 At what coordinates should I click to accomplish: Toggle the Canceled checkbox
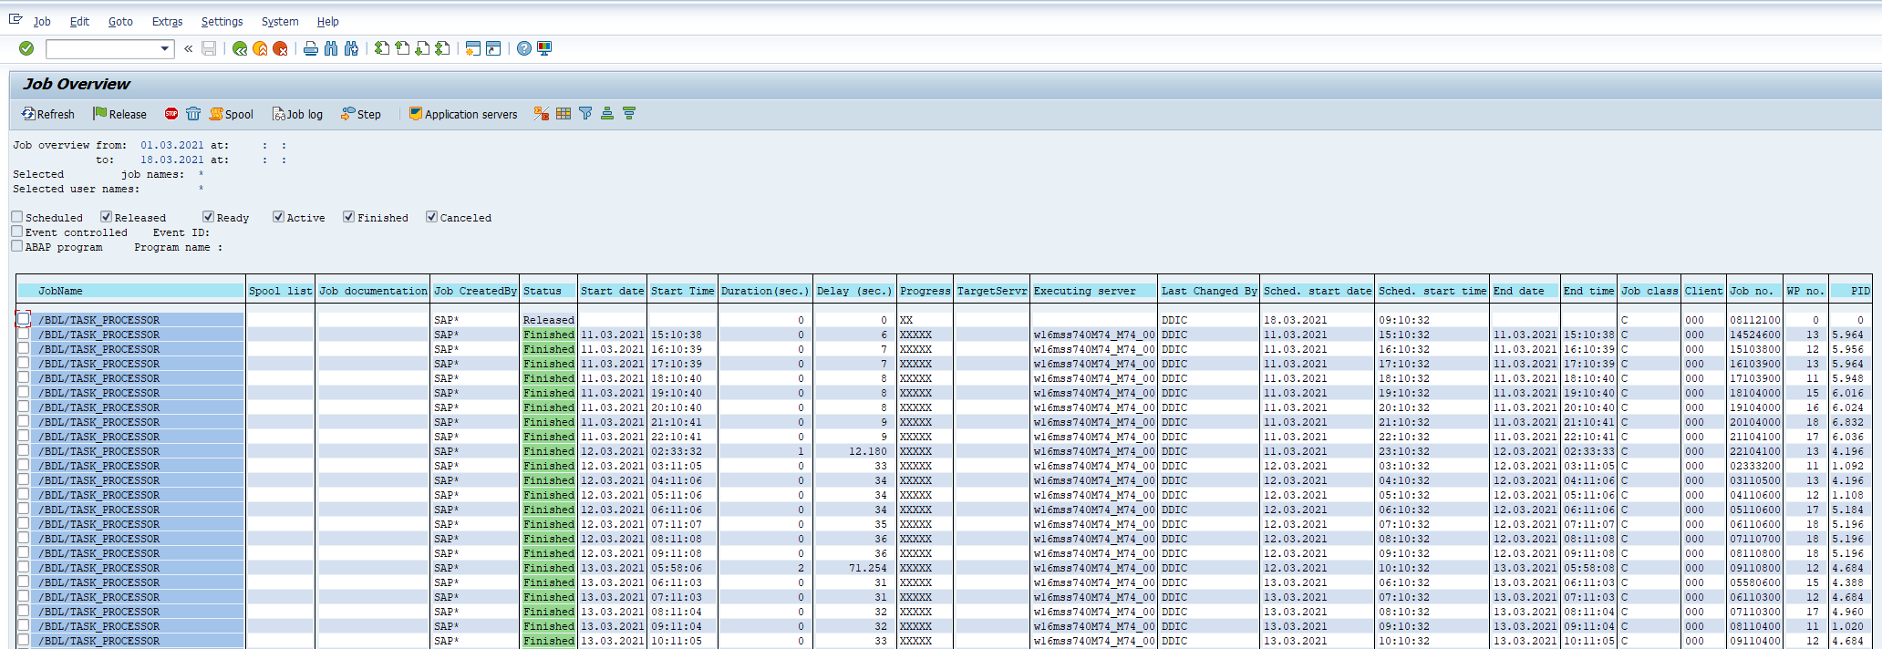click(x=431, y=217)
